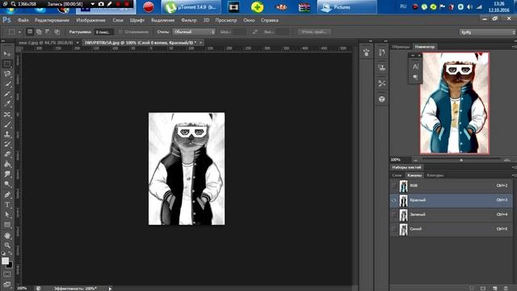Toggle Quick Mask mode
The height and width of the screenshot is (291, 517).
coord(7,275)
